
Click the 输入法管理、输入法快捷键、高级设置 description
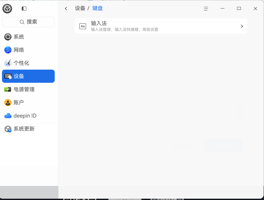coord(125,30)
